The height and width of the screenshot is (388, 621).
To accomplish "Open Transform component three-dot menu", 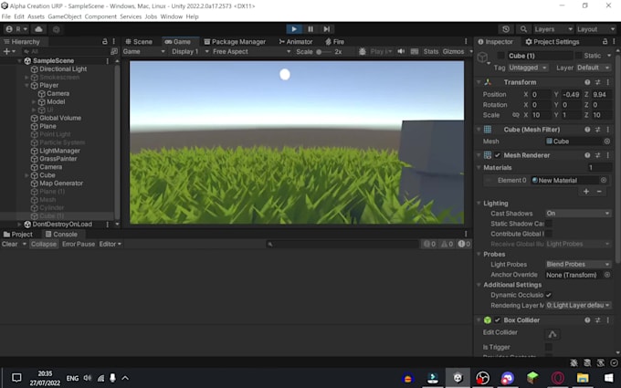I will [x=608, y=82].
